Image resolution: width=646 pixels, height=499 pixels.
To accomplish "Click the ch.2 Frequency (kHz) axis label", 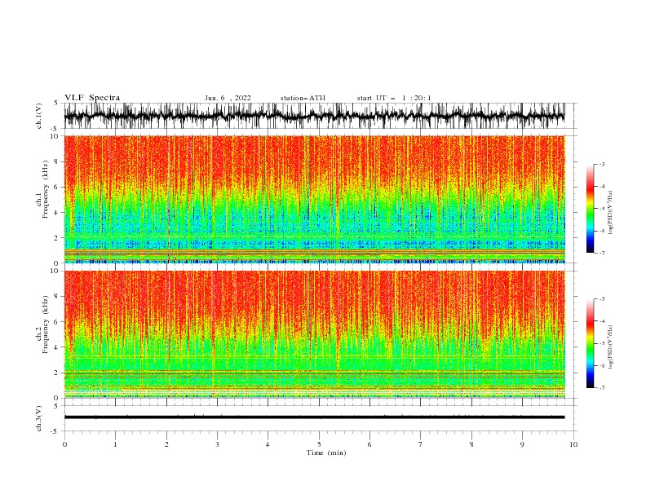I will [42, 325].
